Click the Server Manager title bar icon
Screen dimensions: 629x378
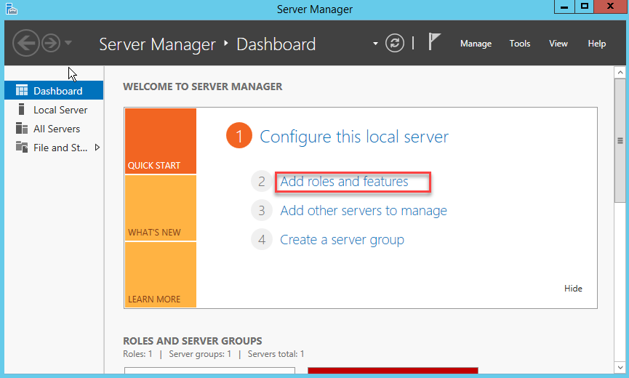tap(11, 9)
